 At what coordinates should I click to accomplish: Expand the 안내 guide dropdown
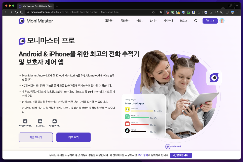tap(153, 21)
